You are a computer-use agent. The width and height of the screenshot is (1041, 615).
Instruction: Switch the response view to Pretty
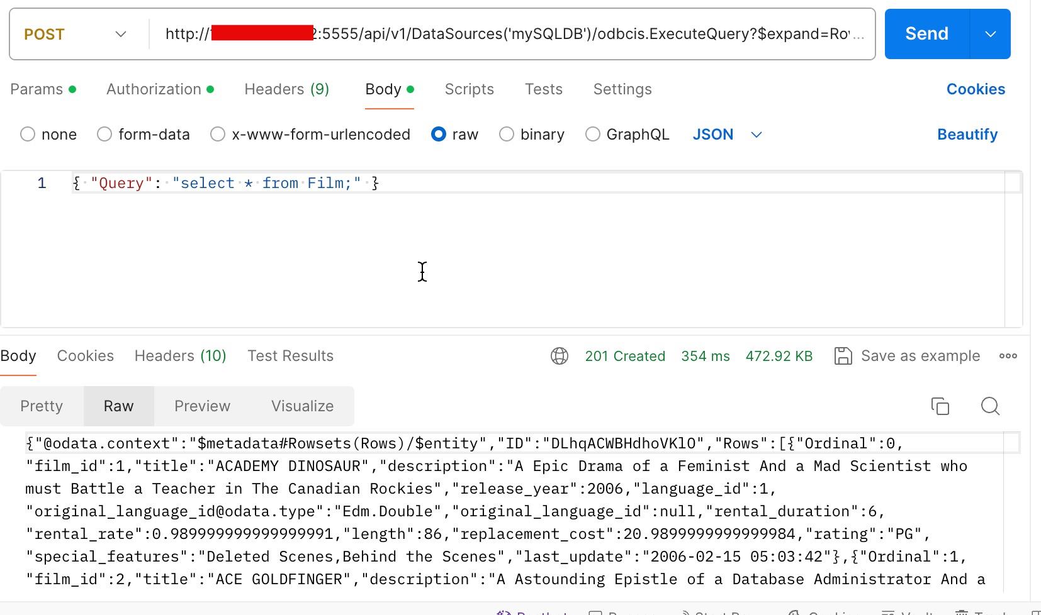click(42, 406)
